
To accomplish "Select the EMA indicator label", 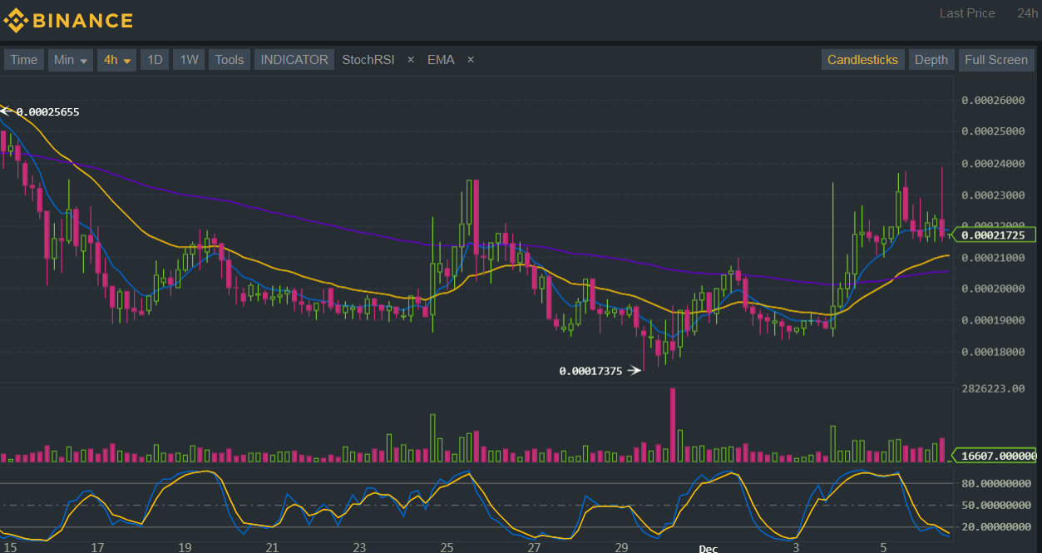I will pyautogui.click(x=441, y=60).
